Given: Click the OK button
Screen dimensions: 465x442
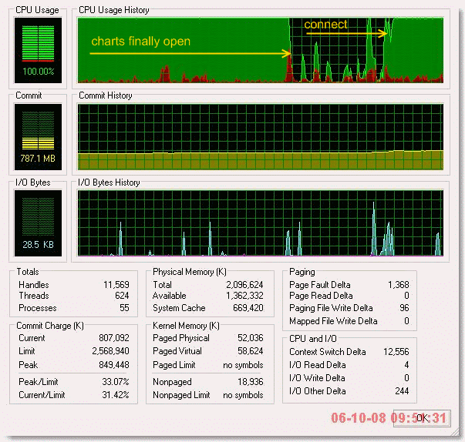Looking at the screenshot, I should (422, 418).
